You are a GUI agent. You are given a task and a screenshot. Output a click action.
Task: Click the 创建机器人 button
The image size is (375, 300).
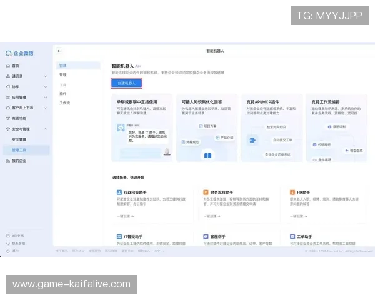click(x=126, y=83)
